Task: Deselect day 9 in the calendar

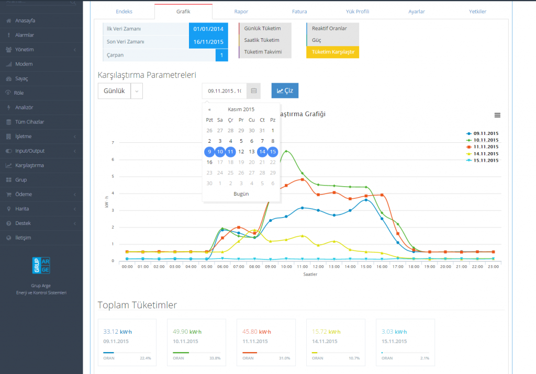Action: click(209, 152)
